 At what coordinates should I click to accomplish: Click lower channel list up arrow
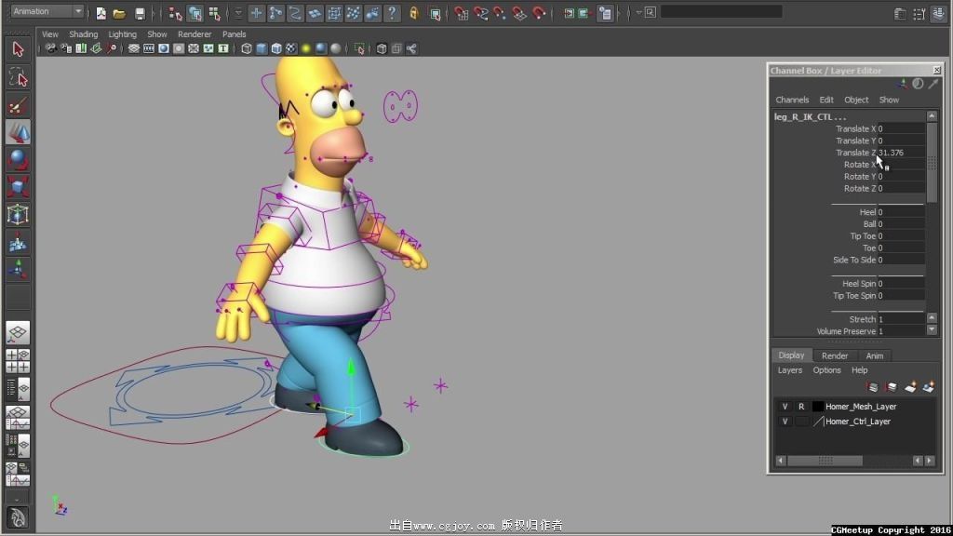click(x=932, y=318)
